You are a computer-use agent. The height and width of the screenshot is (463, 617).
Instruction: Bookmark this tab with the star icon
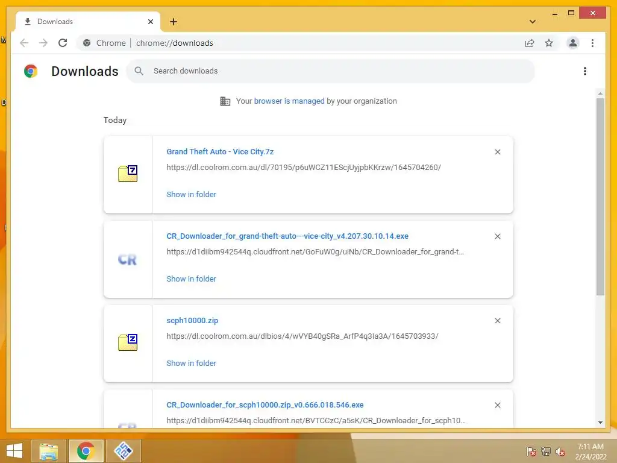[x=549, y=43]
